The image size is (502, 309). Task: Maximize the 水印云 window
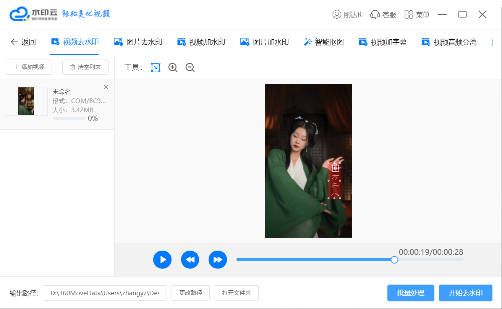462,14
